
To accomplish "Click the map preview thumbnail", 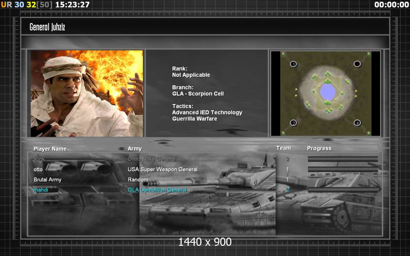I will [325, 93].
